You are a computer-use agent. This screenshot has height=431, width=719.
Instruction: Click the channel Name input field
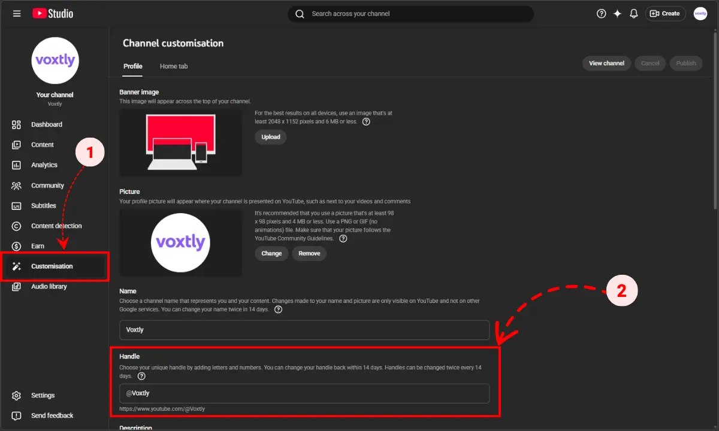[304, 330]
